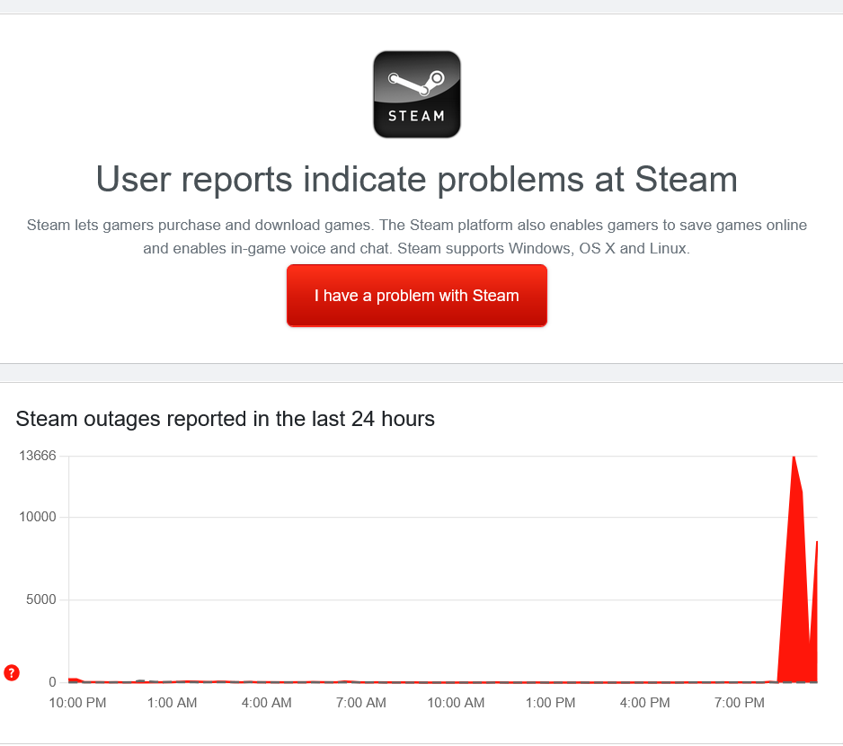The height and width of the screenshot is (746, 843).
Task: Click the Steam description paragraph text
Action: click(417, 236)
